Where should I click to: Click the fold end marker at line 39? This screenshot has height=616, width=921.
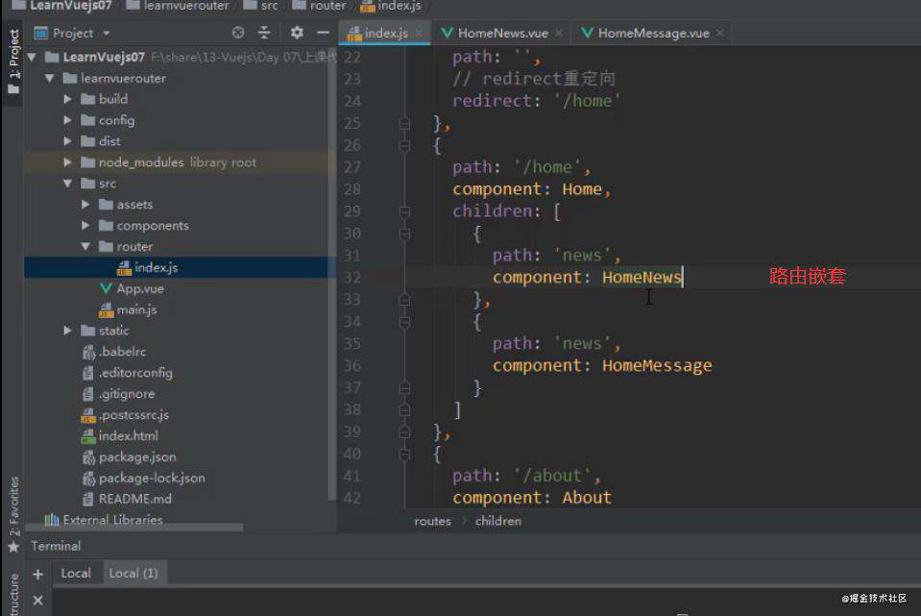[x=404, y=432]
